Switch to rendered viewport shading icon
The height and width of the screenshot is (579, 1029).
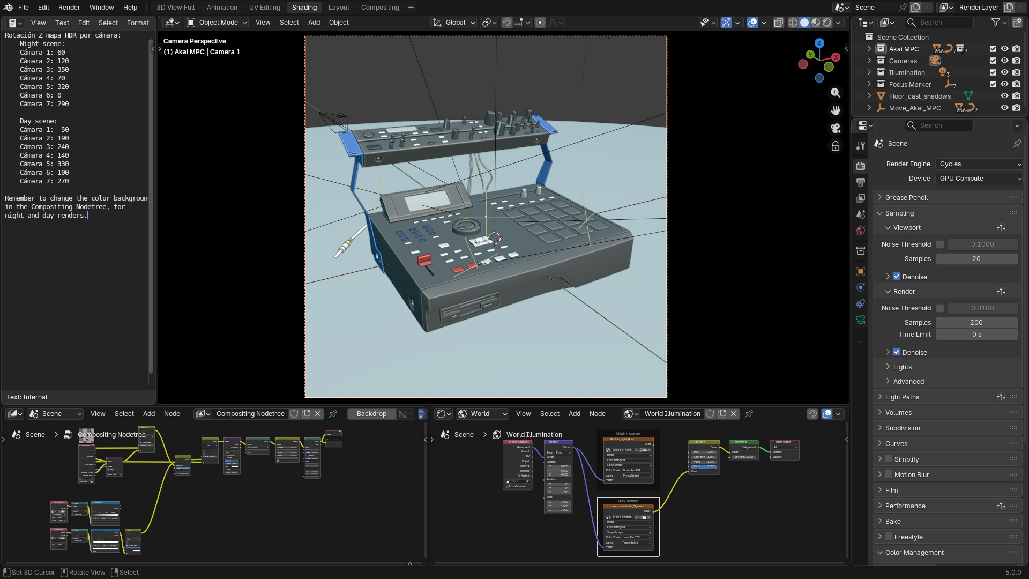coord(827,23)
